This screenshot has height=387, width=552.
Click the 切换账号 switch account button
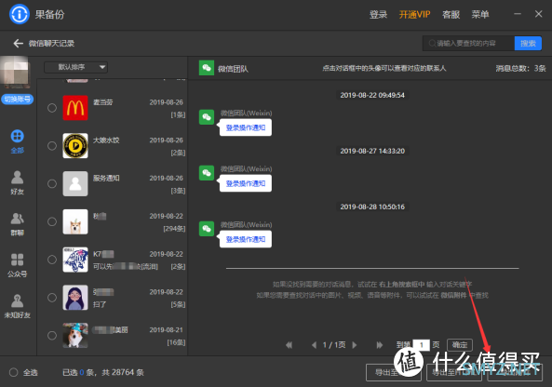coord(18,100)
